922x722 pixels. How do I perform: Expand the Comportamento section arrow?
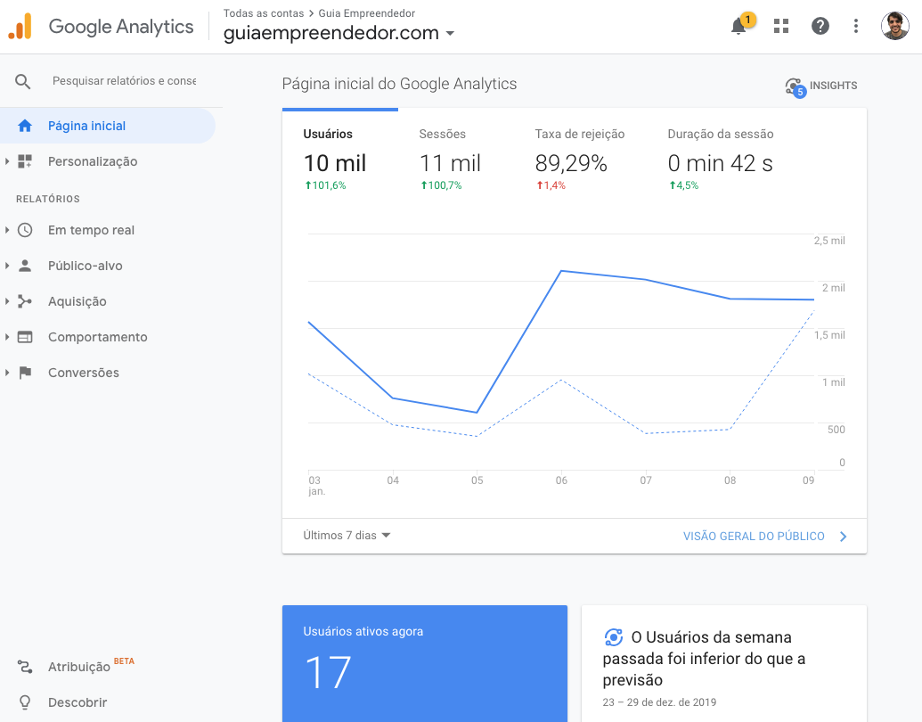click(x=7, y=337)
